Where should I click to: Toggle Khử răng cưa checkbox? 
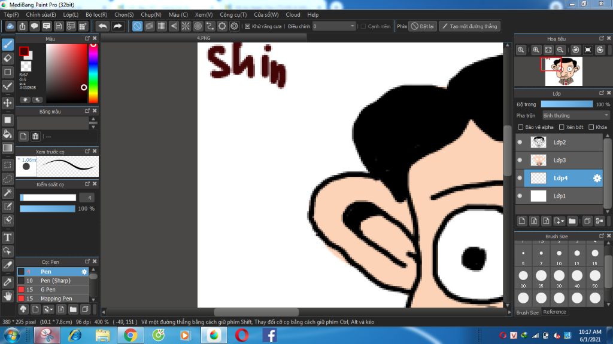tap(247, 26)
